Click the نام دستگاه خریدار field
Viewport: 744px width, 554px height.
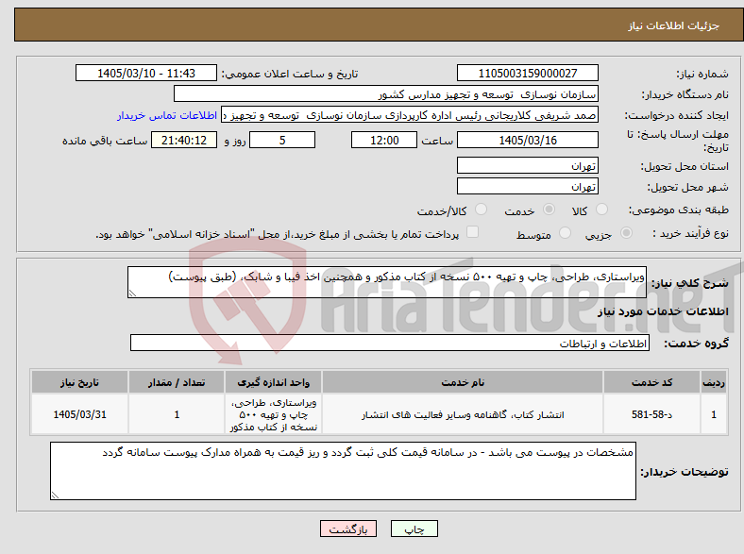pos(386,94)
